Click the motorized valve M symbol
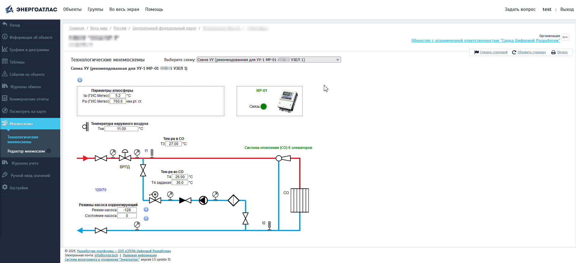 click(155, 198)
